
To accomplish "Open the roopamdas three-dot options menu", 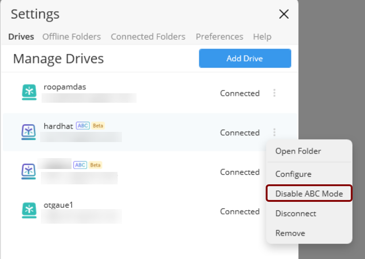I will tap(274, 93).
